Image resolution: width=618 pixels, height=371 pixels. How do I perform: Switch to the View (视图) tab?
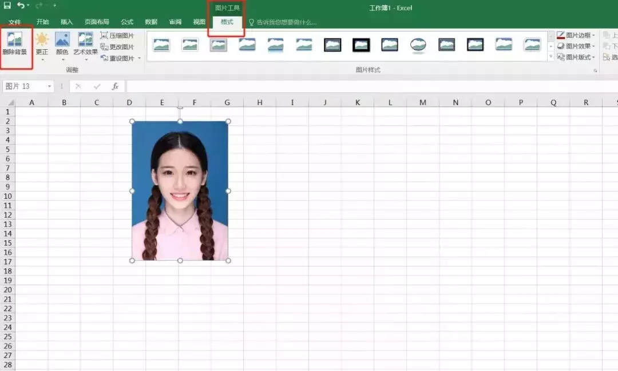(199, 22)
